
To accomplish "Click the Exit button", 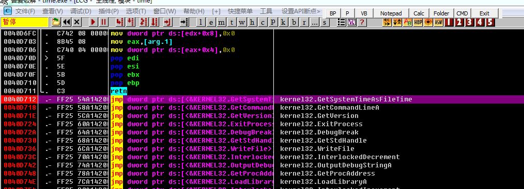I will point(484,13).
